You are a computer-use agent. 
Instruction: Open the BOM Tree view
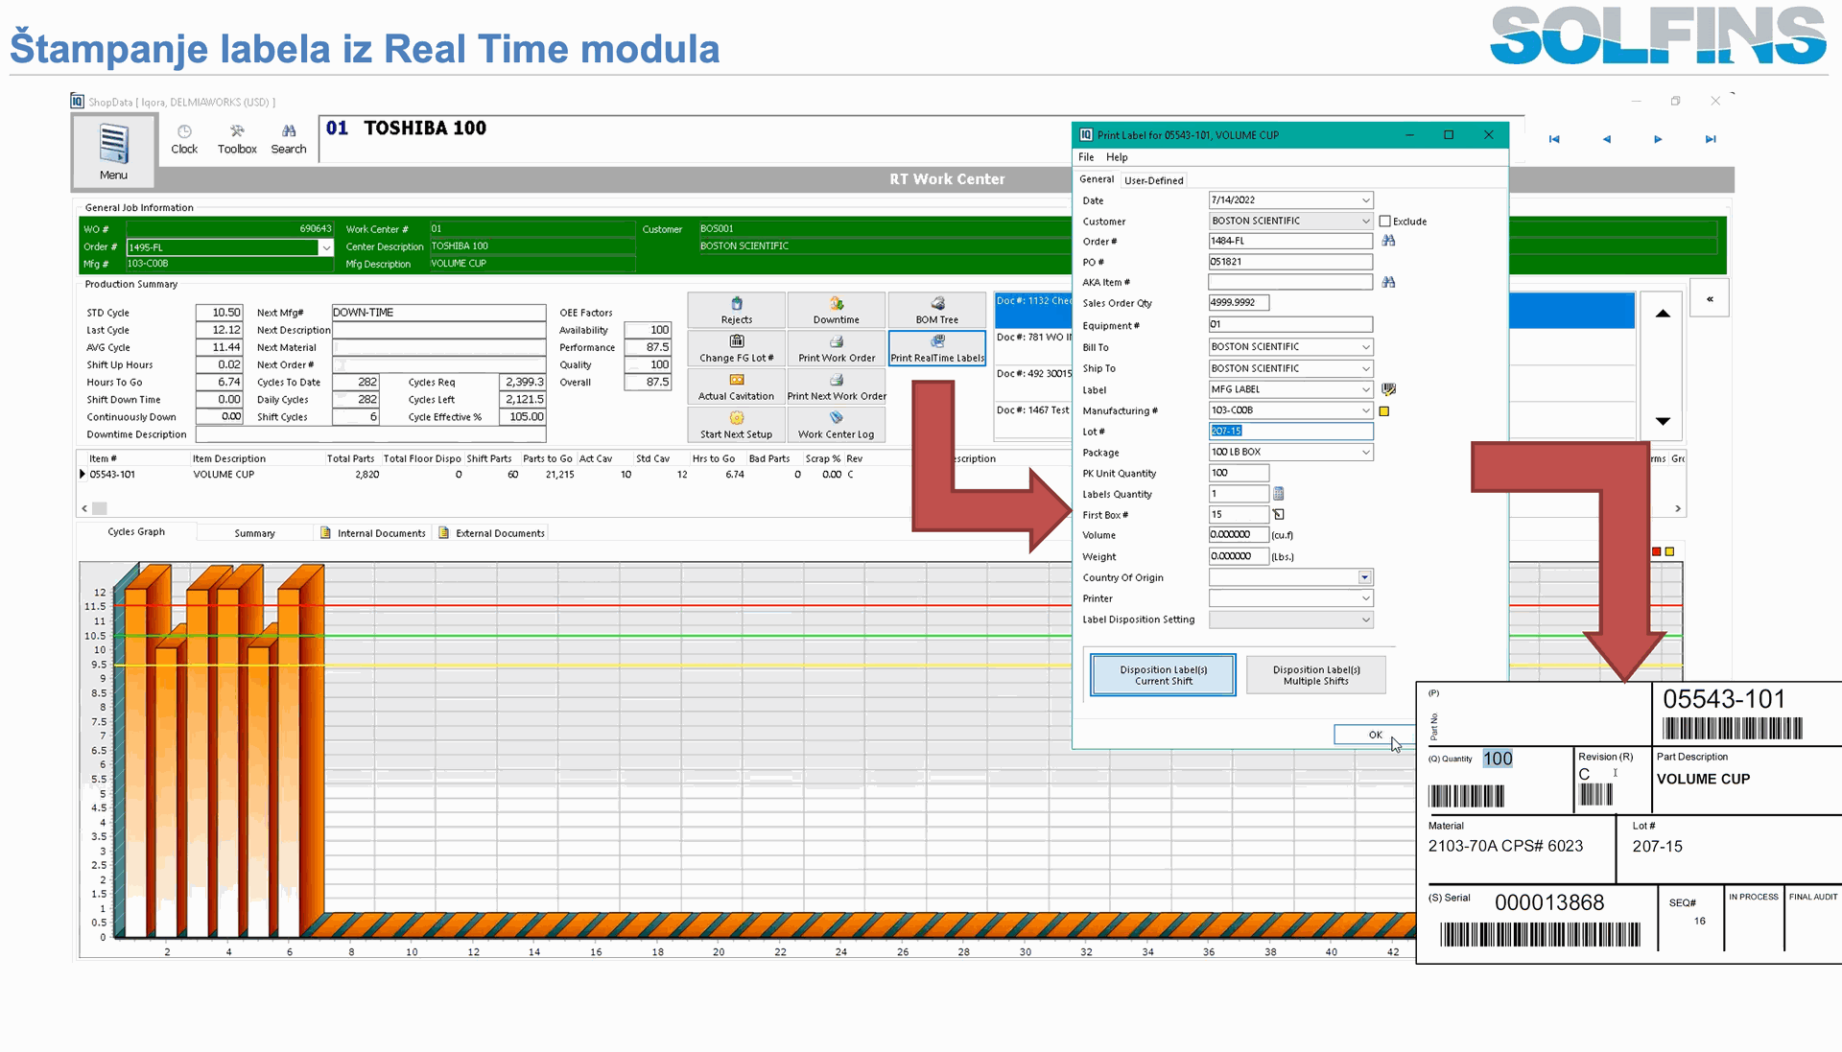tap(936, 311)
